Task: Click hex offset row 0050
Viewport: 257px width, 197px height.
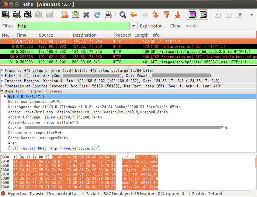Action: [5, 166]
